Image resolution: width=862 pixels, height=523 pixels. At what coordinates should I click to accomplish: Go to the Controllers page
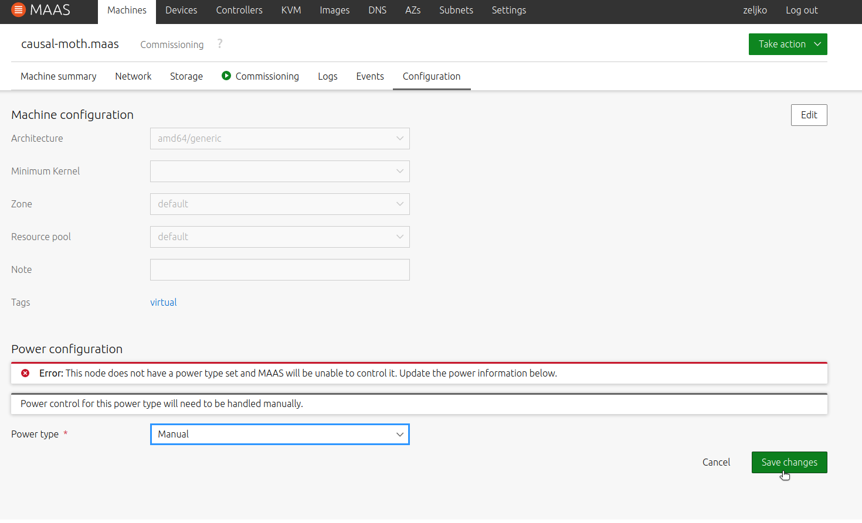coord(239,11)
